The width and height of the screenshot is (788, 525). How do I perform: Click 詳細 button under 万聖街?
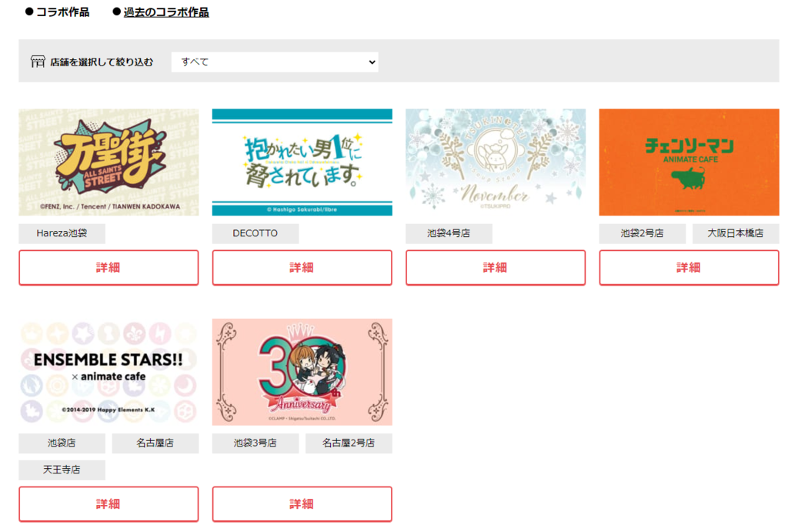click(x=109, y=268)
